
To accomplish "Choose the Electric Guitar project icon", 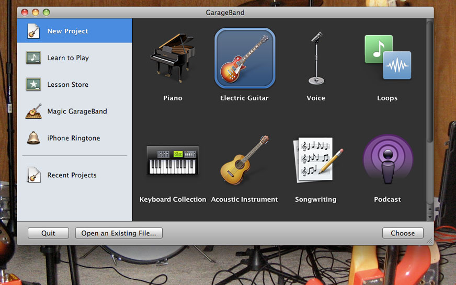I will [x=245, y=59].
